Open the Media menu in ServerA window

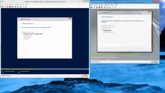(11, 4)
